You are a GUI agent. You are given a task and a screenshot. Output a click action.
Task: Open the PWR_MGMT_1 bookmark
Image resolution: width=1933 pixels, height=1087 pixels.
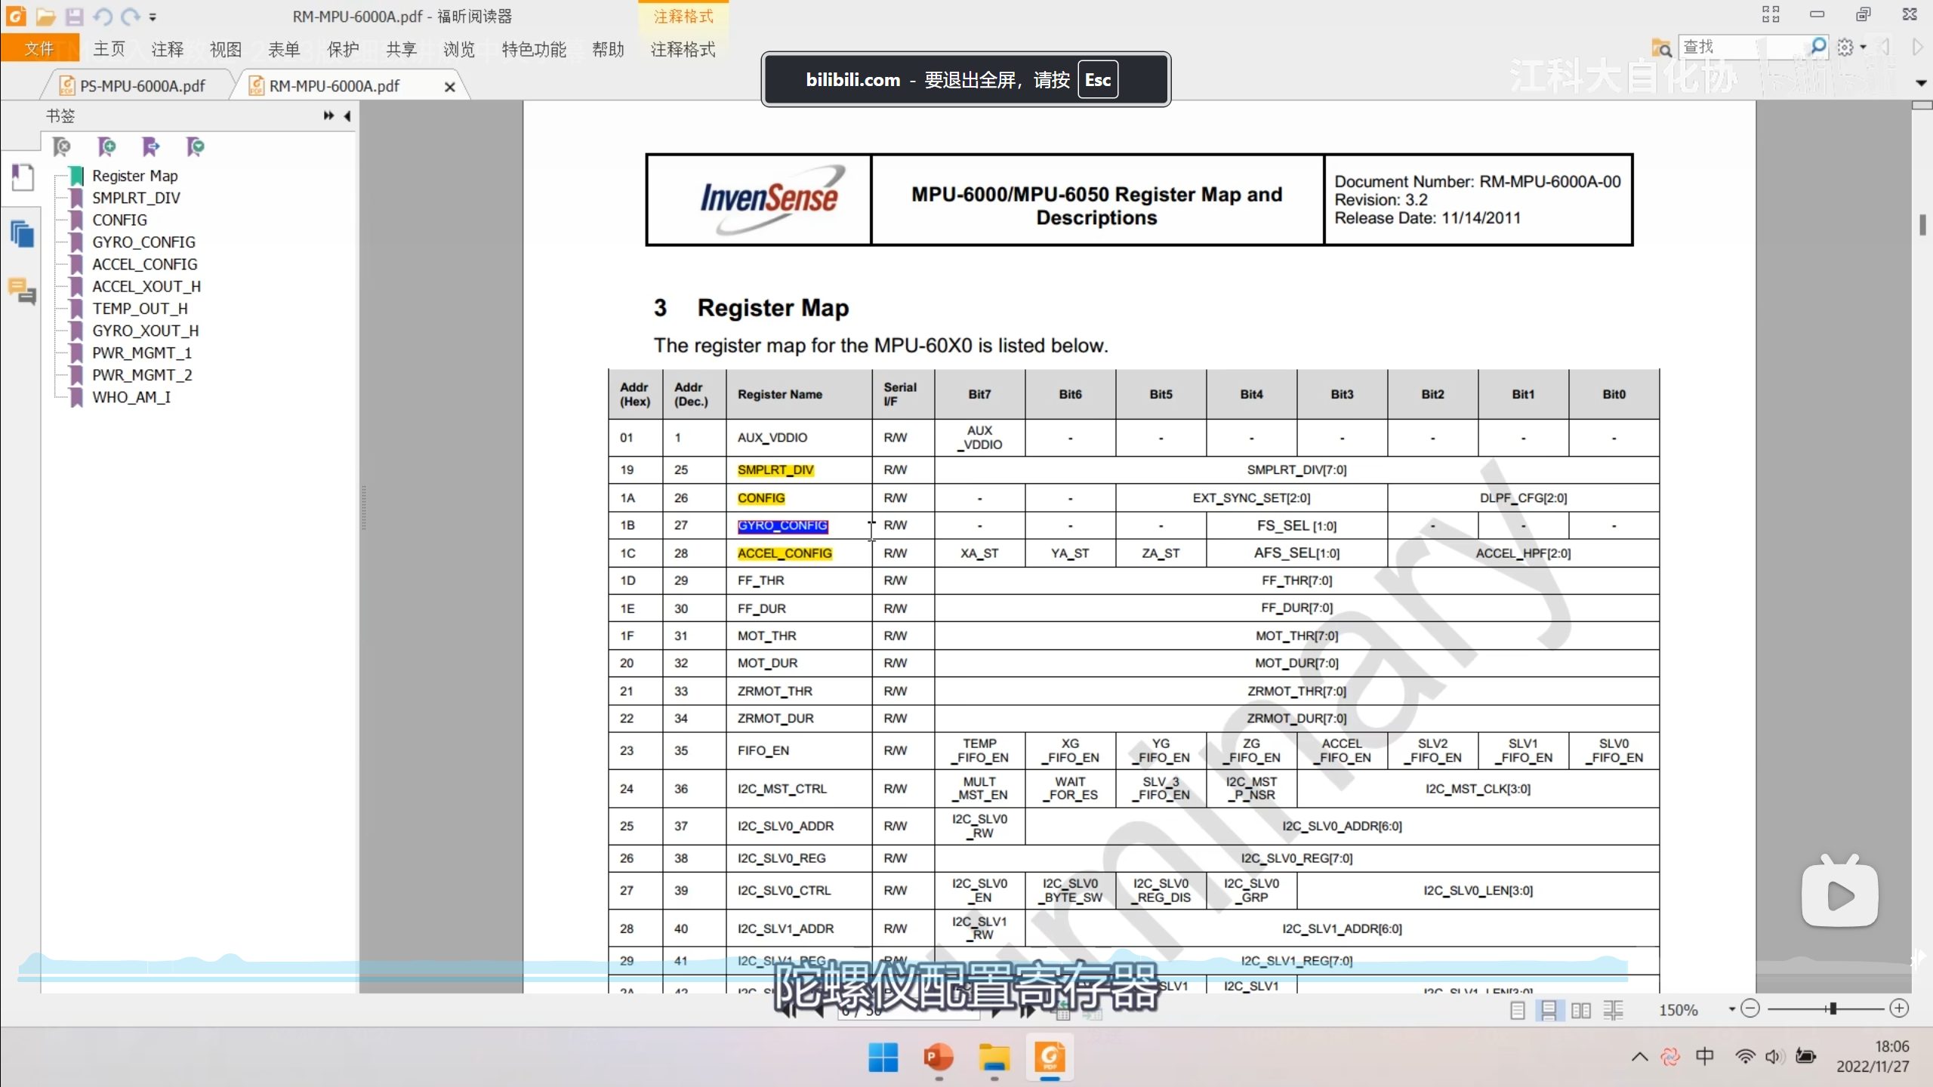pos(142,353)
